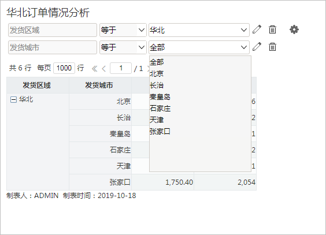Open the 等于 operator dropdown for 发货区域
326x235 pixels.
pos(123,30)
